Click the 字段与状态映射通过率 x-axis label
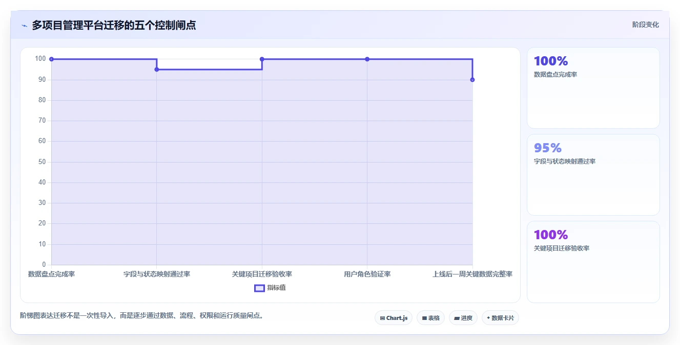Viewport: 680px width, 345px height. click(157, 274)
